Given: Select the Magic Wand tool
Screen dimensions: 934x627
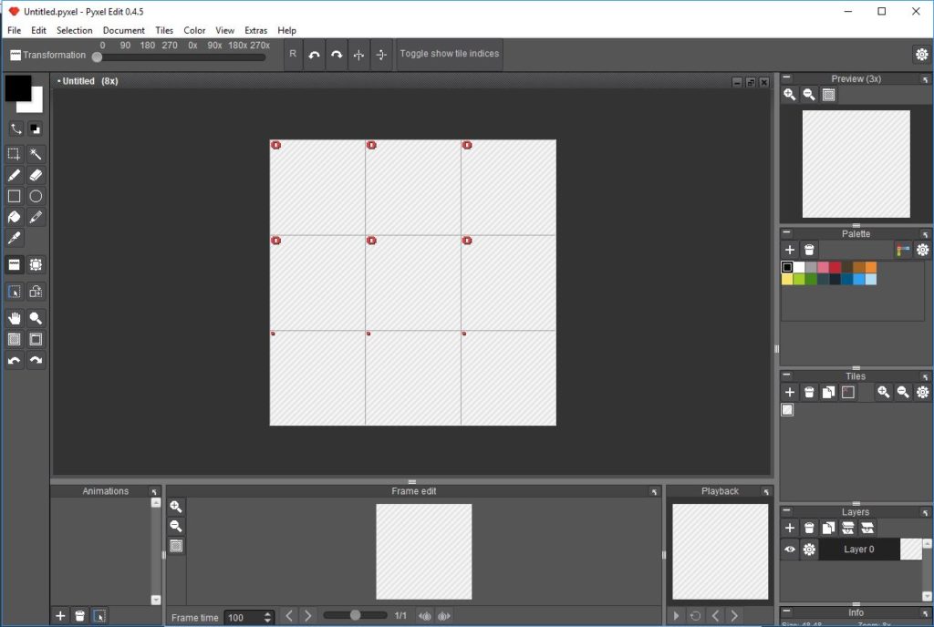Looking at the screenshot, I should point(35,154).
